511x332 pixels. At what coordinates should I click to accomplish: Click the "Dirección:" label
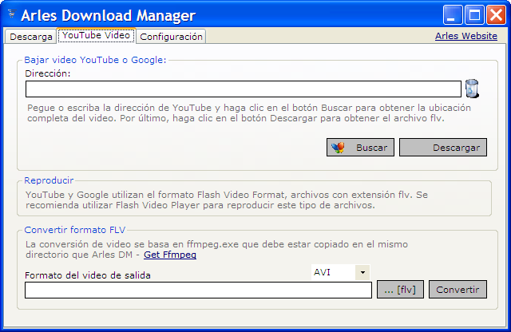[48, 73]
